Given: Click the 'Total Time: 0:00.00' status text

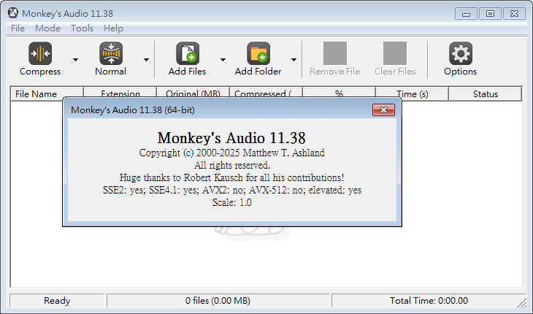Looking at the screenshot, I should click(429, 301).
